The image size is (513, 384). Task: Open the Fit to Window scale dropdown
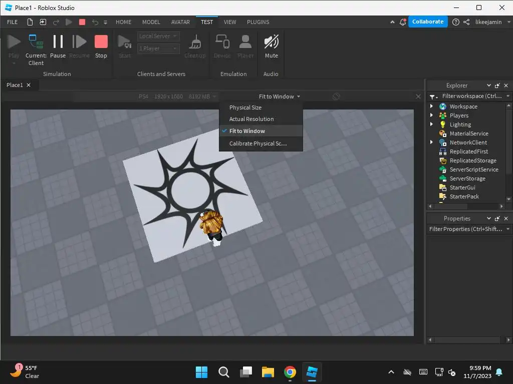click(280, 96)
